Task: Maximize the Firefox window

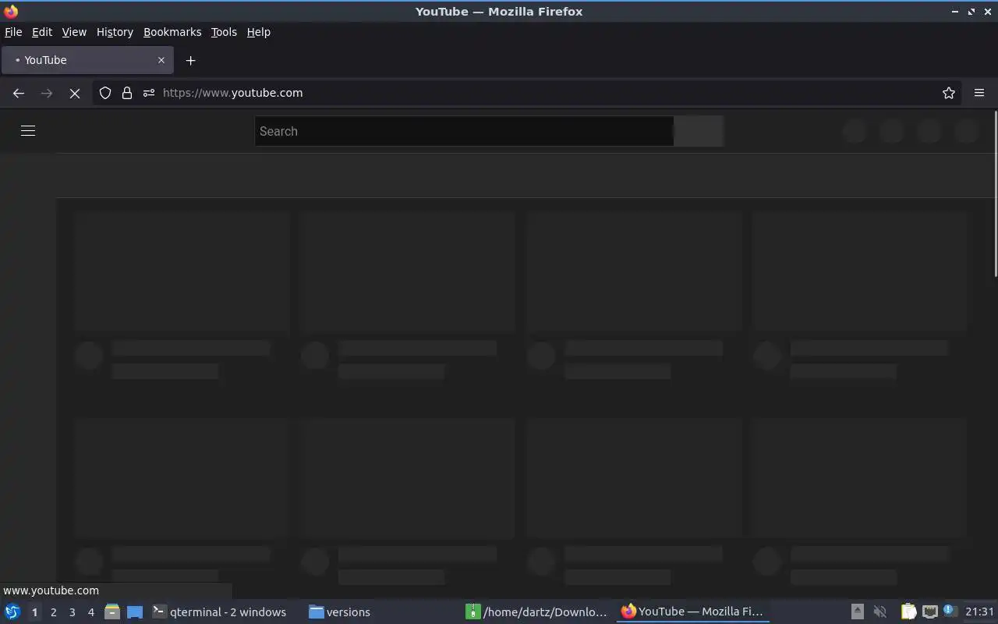Action: (971, 12)
